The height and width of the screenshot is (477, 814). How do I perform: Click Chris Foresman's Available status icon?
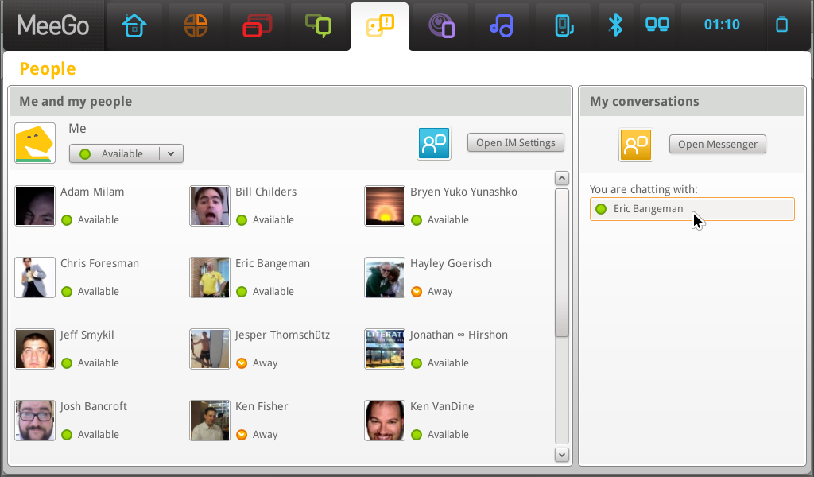pyautogui.click(x=67, y=292)
